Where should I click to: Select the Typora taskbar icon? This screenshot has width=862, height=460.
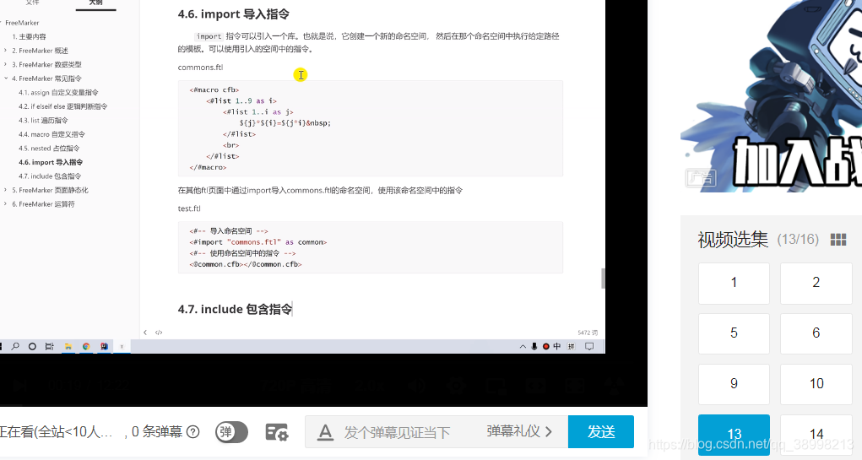(x=122, y=346)
